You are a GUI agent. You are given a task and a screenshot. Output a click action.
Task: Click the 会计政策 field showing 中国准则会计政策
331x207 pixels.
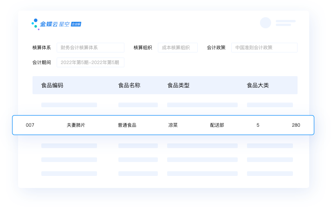tap(264, 47)
